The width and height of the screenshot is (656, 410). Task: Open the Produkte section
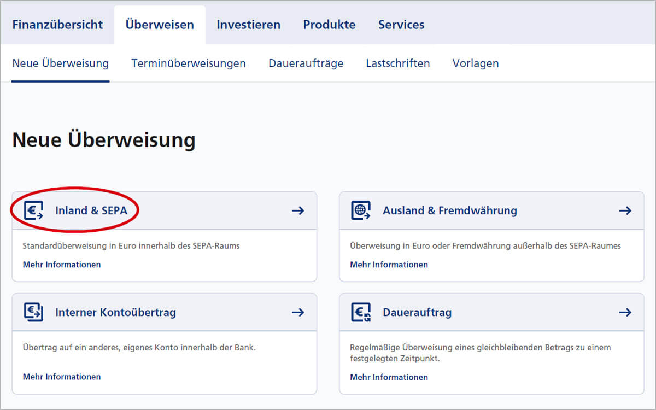tap(329, 24)
